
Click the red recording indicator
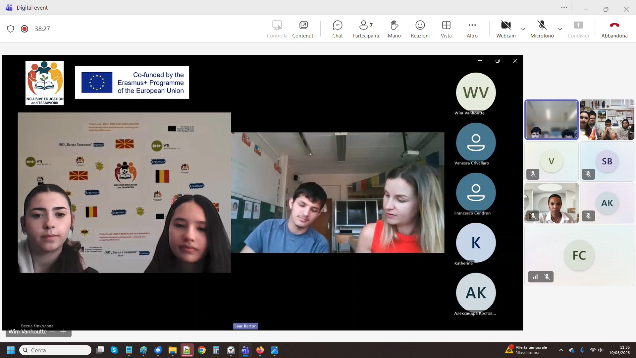click(25, 29)
